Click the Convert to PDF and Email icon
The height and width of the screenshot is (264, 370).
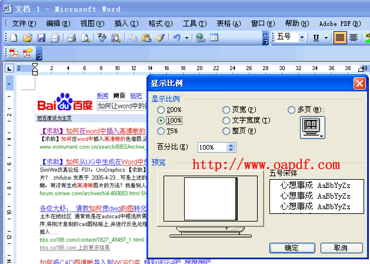tap(28, 53)
